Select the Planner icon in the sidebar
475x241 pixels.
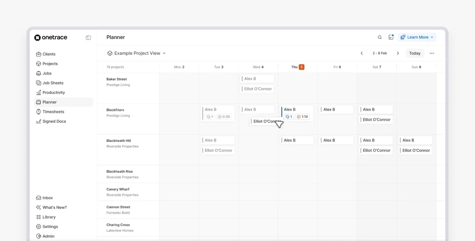click(x=38, y=102)
